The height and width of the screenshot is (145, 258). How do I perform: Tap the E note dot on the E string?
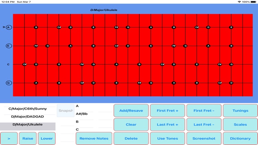point(151,46)
